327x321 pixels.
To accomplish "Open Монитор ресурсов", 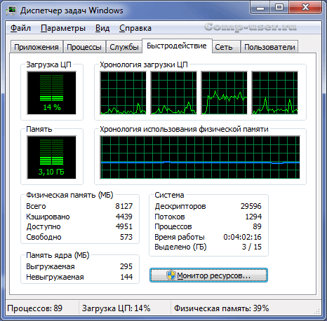I will (x=208, y=275).
